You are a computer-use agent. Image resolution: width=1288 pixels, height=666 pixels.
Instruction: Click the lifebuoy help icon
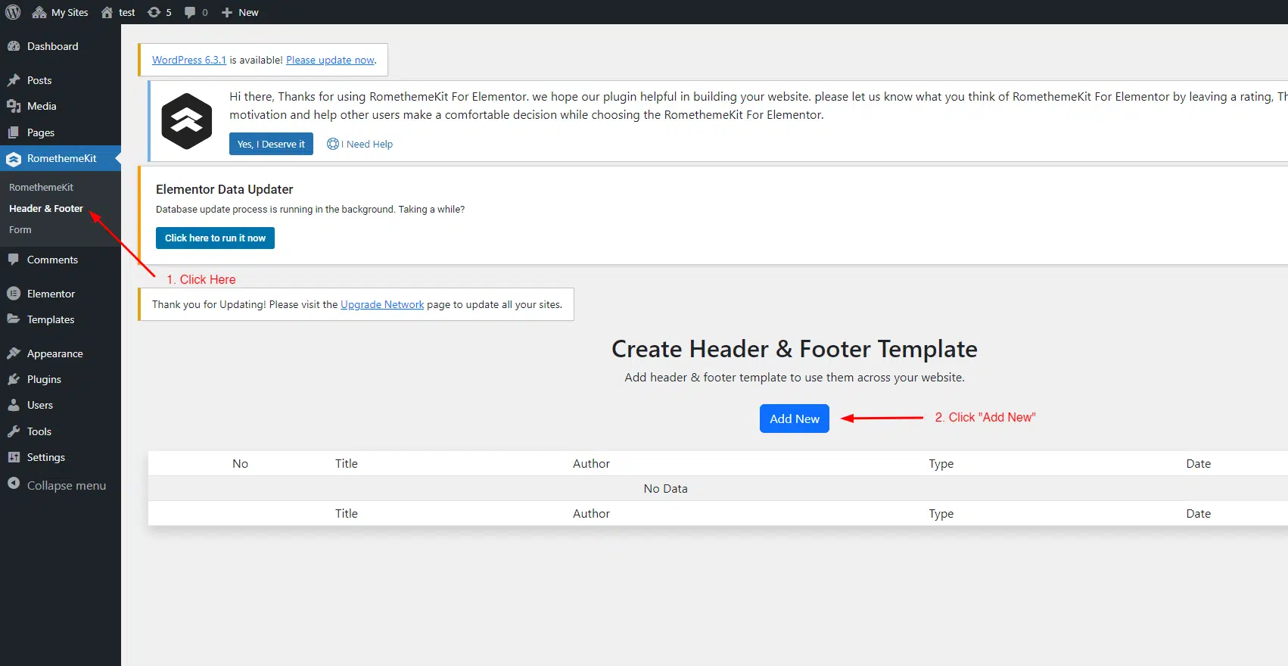pyautogui.click(x=333, y=144)
